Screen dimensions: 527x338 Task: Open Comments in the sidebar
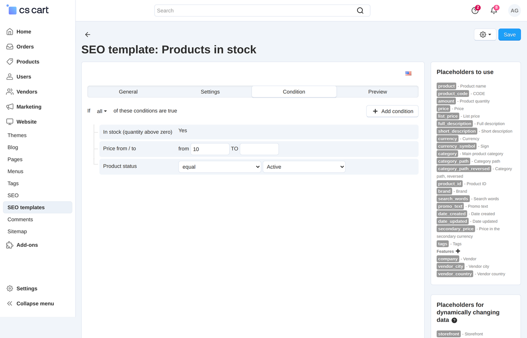[20, 220]
